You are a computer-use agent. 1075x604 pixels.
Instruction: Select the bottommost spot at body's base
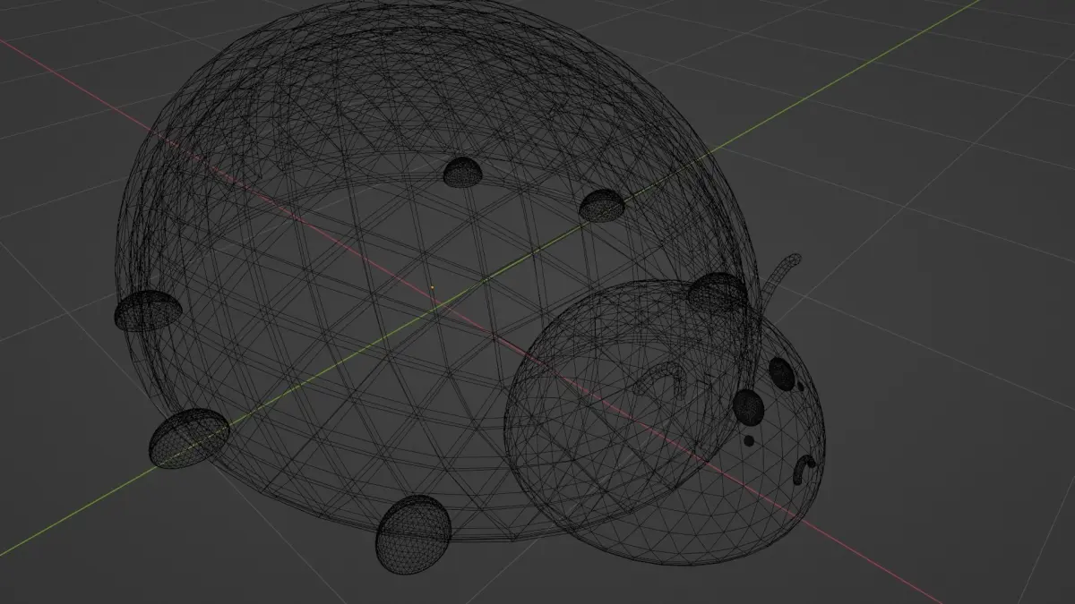click(413, 534)
